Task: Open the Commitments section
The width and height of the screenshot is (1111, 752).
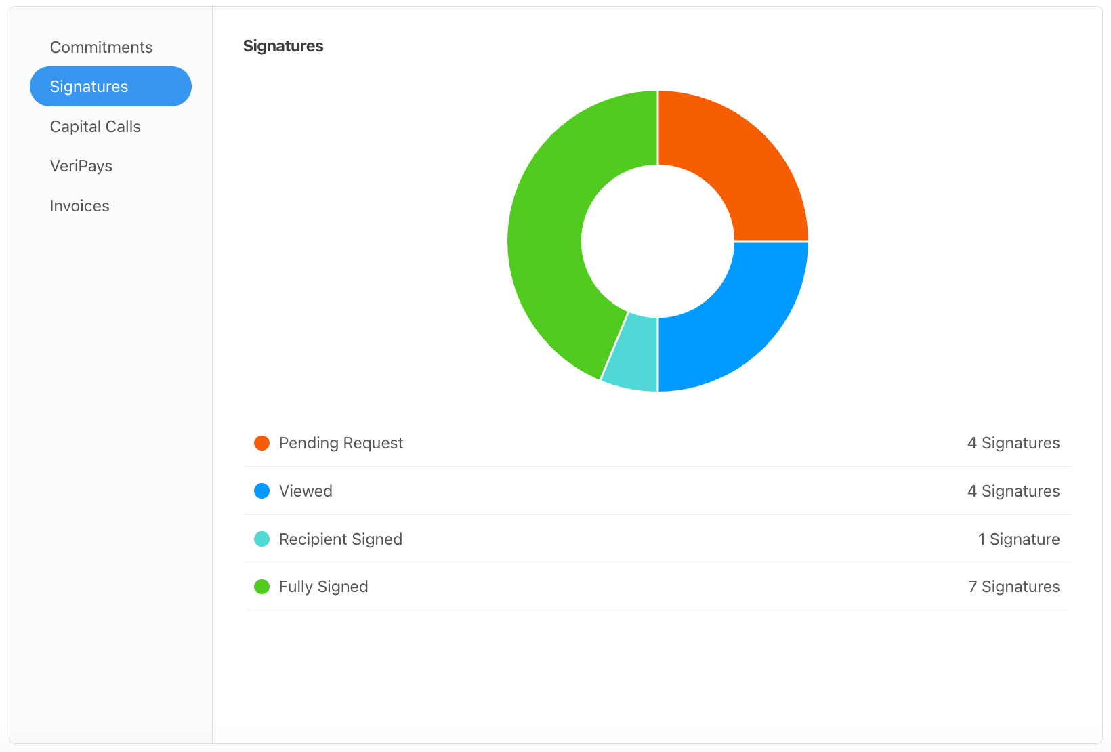Action: click(101, 47)
